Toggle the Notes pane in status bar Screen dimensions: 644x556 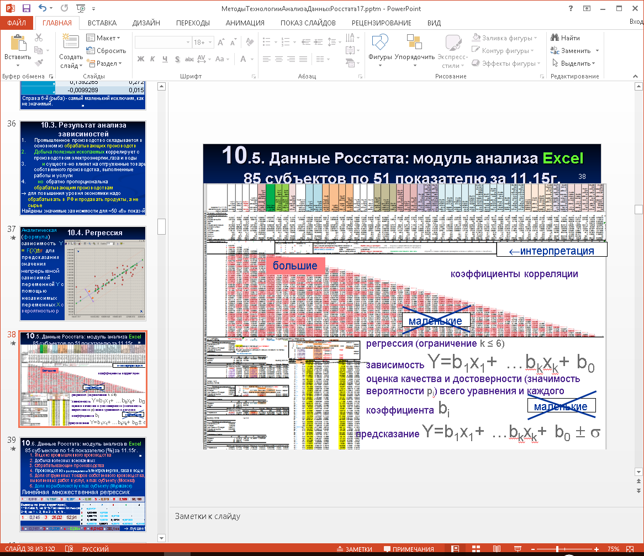tap(355, 549)
